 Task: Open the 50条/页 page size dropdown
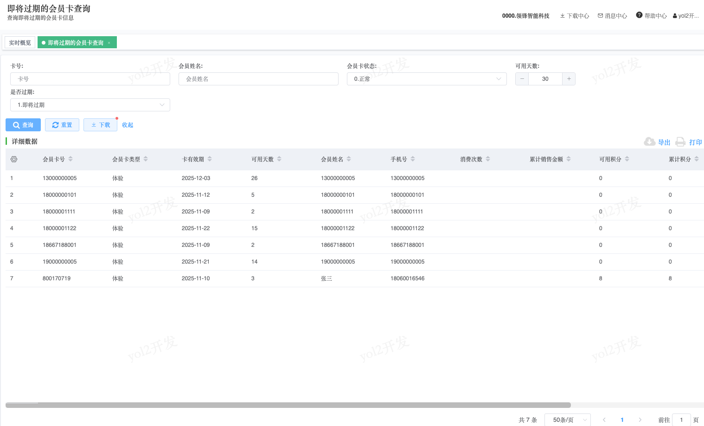pyautogui.click(x=568, y=420)
